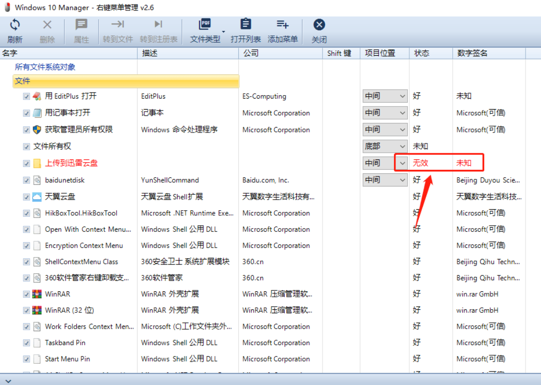Toggle the WinRAR (32 位) checkbox
Viewport: 541px width, 385px height.
tap(26, 310)
